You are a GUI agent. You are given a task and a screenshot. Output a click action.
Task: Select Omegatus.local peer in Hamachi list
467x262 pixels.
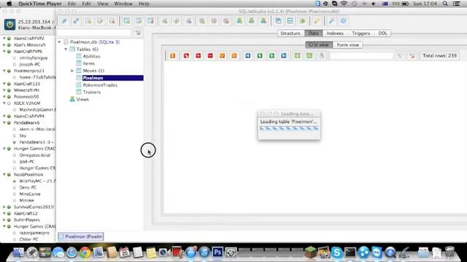tap(35, 155)
